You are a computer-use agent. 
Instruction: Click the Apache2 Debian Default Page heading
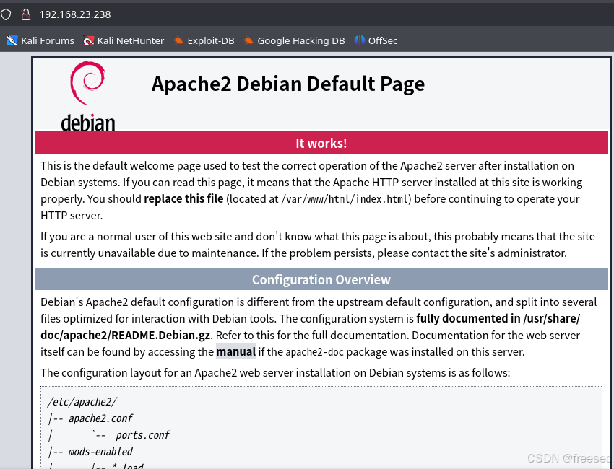tap(287, 84)
